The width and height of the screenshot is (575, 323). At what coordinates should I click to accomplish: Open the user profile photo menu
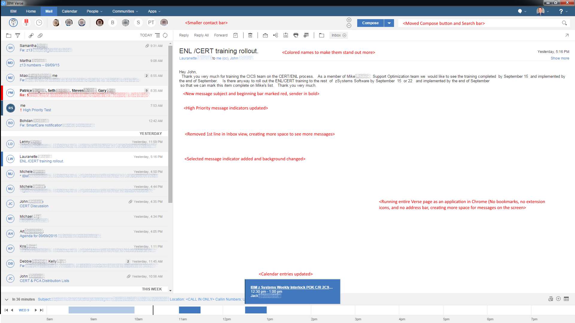pyautogui.click(x=542, y=11)
